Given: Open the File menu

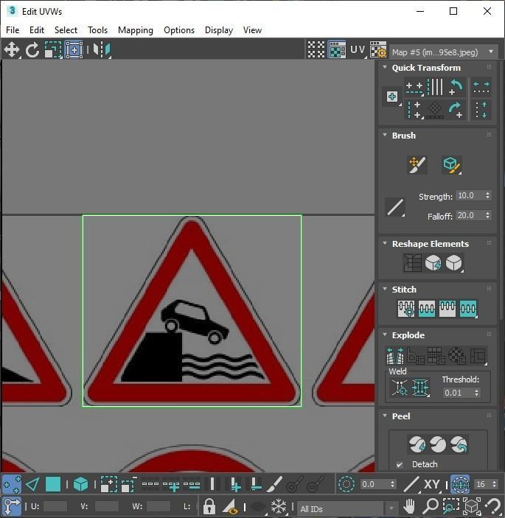Looking at the screenshot, I should [13, 30].
